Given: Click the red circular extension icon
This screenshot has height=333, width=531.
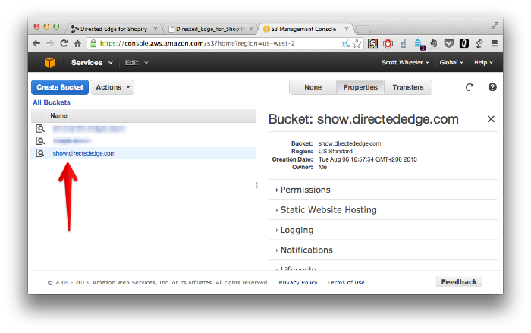Looking at the screenshot, I should click(x=388, y=43).
